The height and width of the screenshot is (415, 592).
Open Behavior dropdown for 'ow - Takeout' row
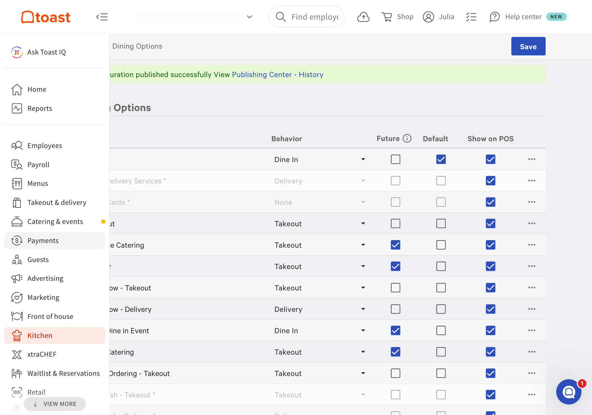pos(320,288)
